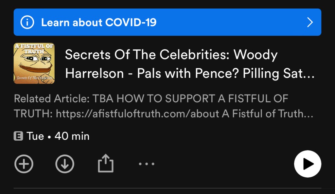Expand the description ending in A Fistful of Truth…
The height and width of the screenshot is (194, 335).
268,114
